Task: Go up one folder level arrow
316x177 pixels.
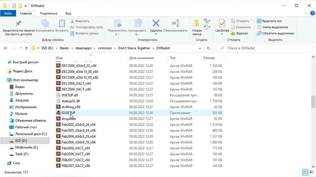Action: [26, 48]
